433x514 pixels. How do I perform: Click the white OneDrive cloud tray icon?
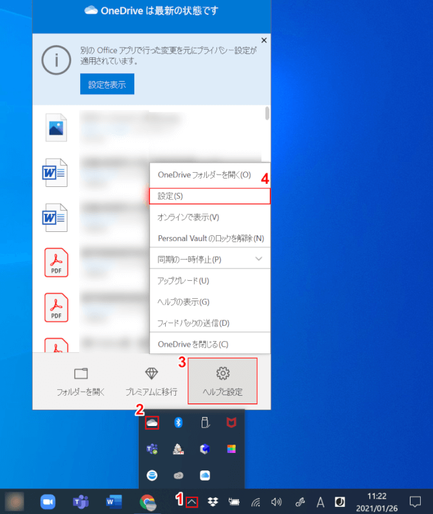(152, 423)
